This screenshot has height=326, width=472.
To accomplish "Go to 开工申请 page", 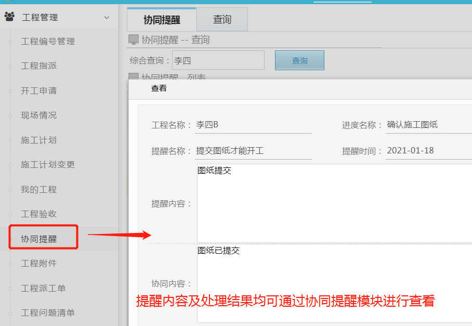I will pos(38,91).
